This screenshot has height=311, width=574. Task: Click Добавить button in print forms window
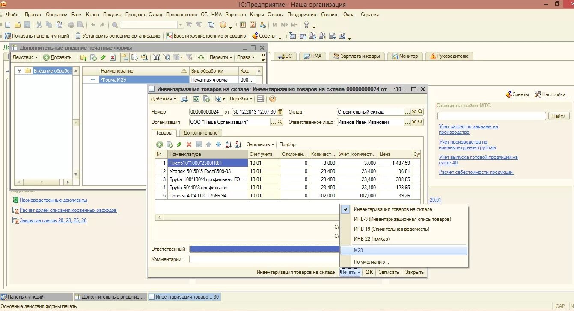[58, 57]
